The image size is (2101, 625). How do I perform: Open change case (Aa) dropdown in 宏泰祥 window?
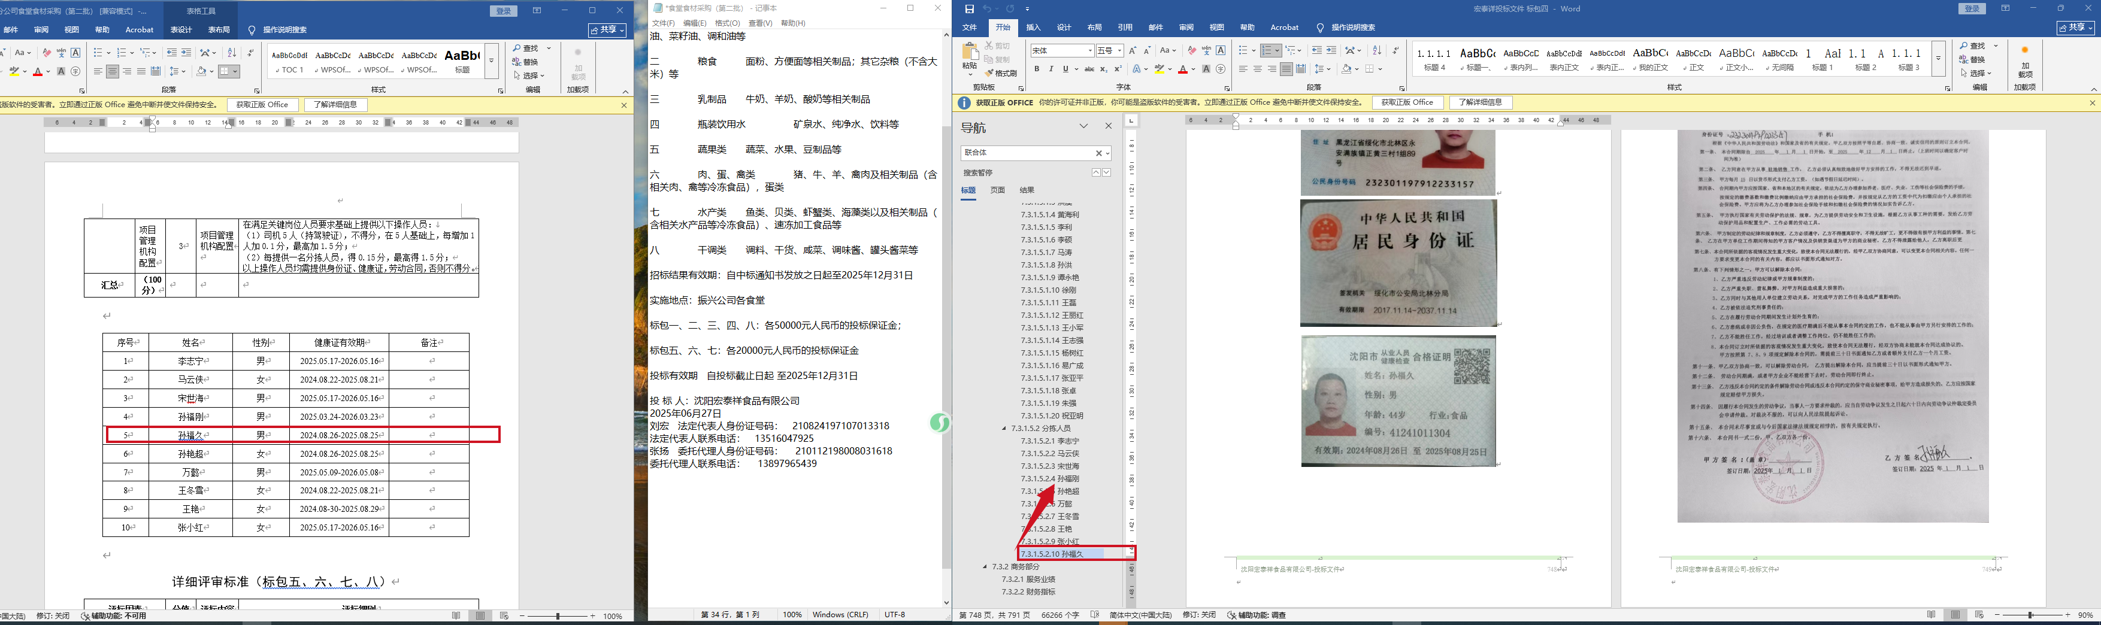[1168, 50]
